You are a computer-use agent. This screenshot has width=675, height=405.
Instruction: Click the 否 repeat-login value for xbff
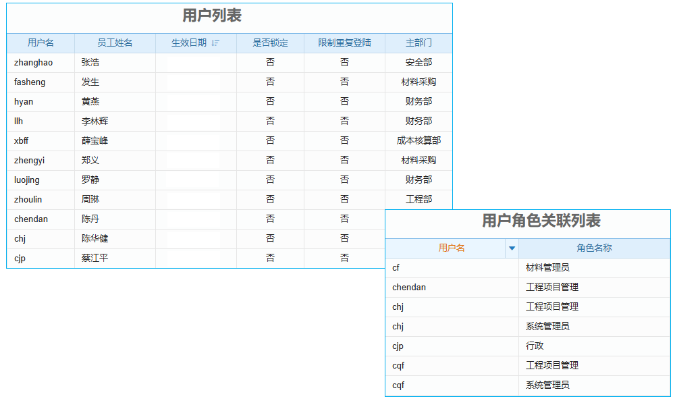(x=344, y=140)
